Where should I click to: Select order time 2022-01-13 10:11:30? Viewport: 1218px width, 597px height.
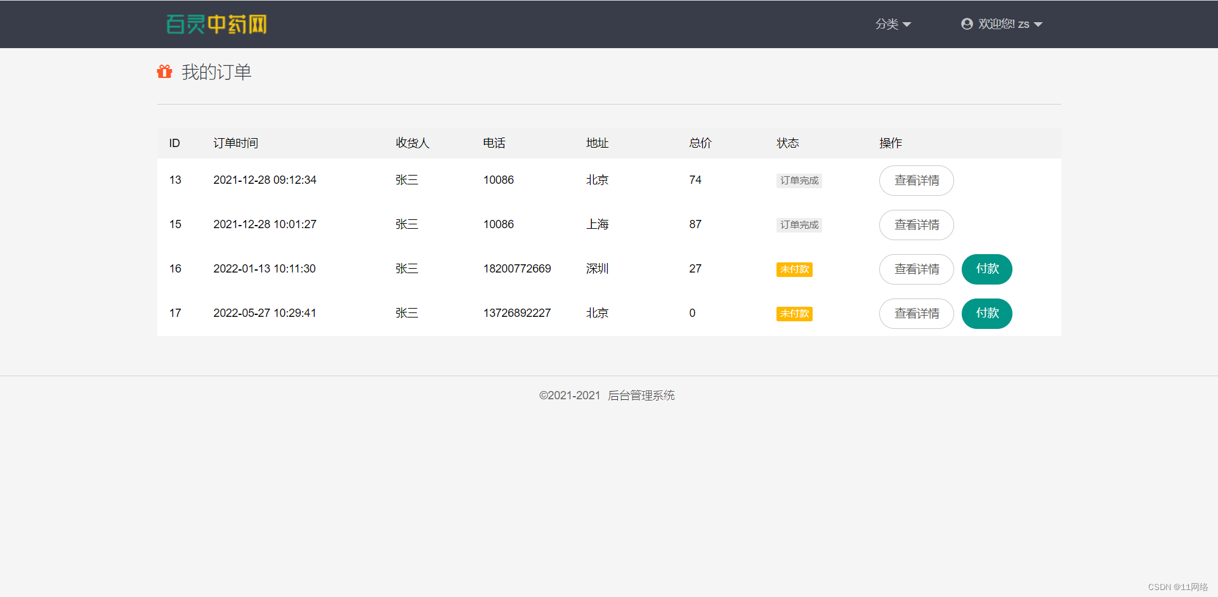[x=265, y=269]
